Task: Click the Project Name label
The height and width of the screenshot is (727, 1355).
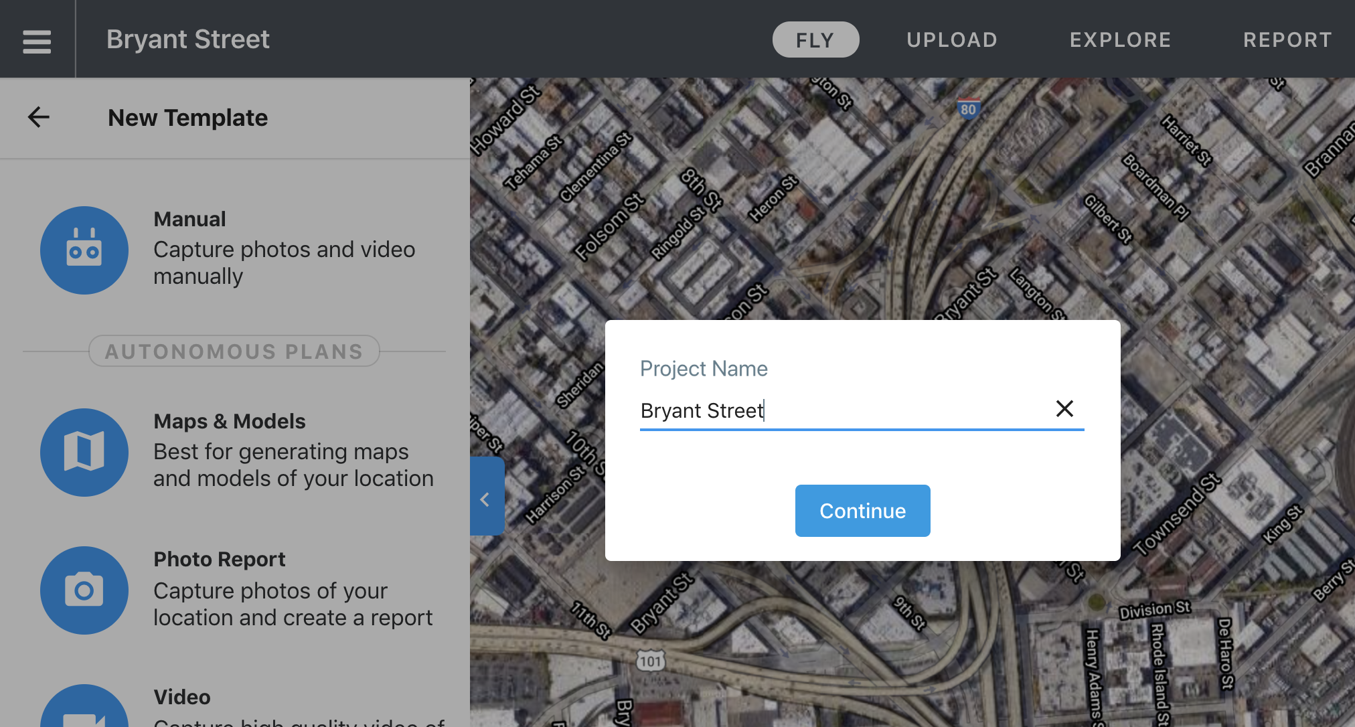Action: [704, 368]
